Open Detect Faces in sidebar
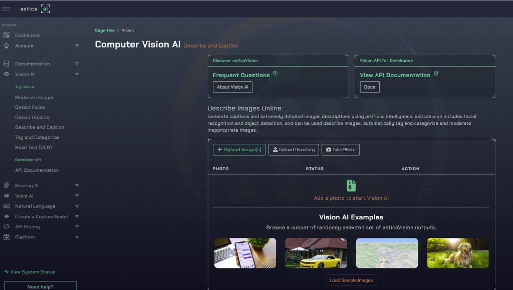513x290 pixels. tap(30, 107)
